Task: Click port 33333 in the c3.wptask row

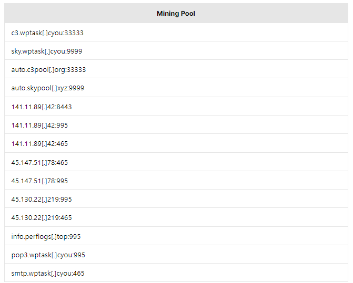Action: (74, 33)
